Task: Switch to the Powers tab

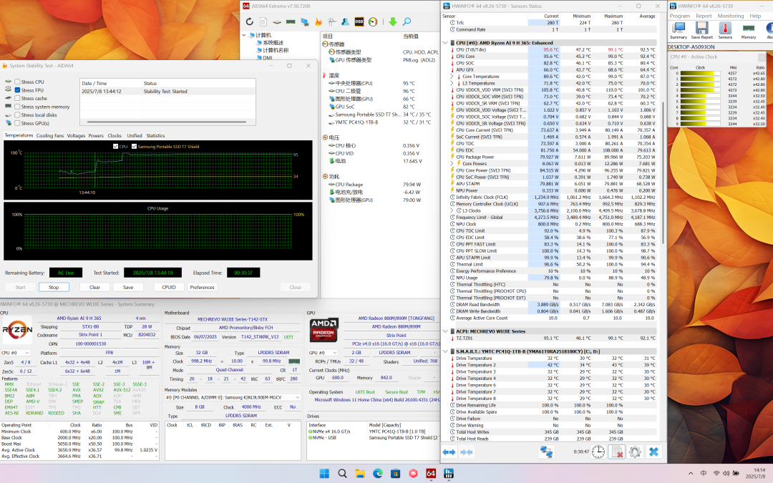Action: (x=96, y=135)
